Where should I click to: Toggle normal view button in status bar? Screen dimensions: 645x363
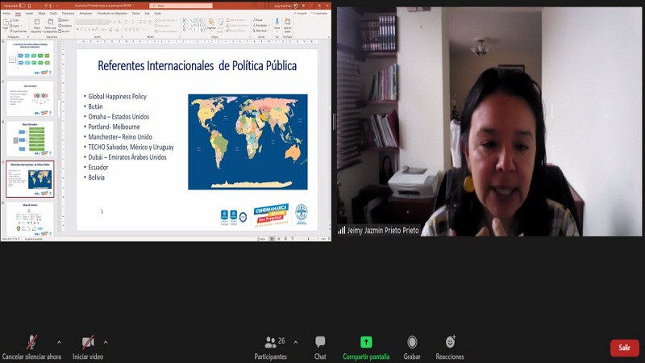(272, 239)
